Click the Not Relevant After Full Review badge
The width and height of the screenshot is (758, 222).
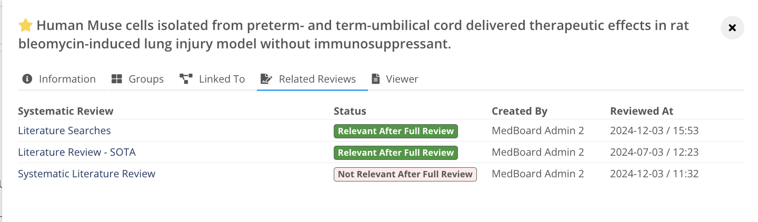coord(405,174)
